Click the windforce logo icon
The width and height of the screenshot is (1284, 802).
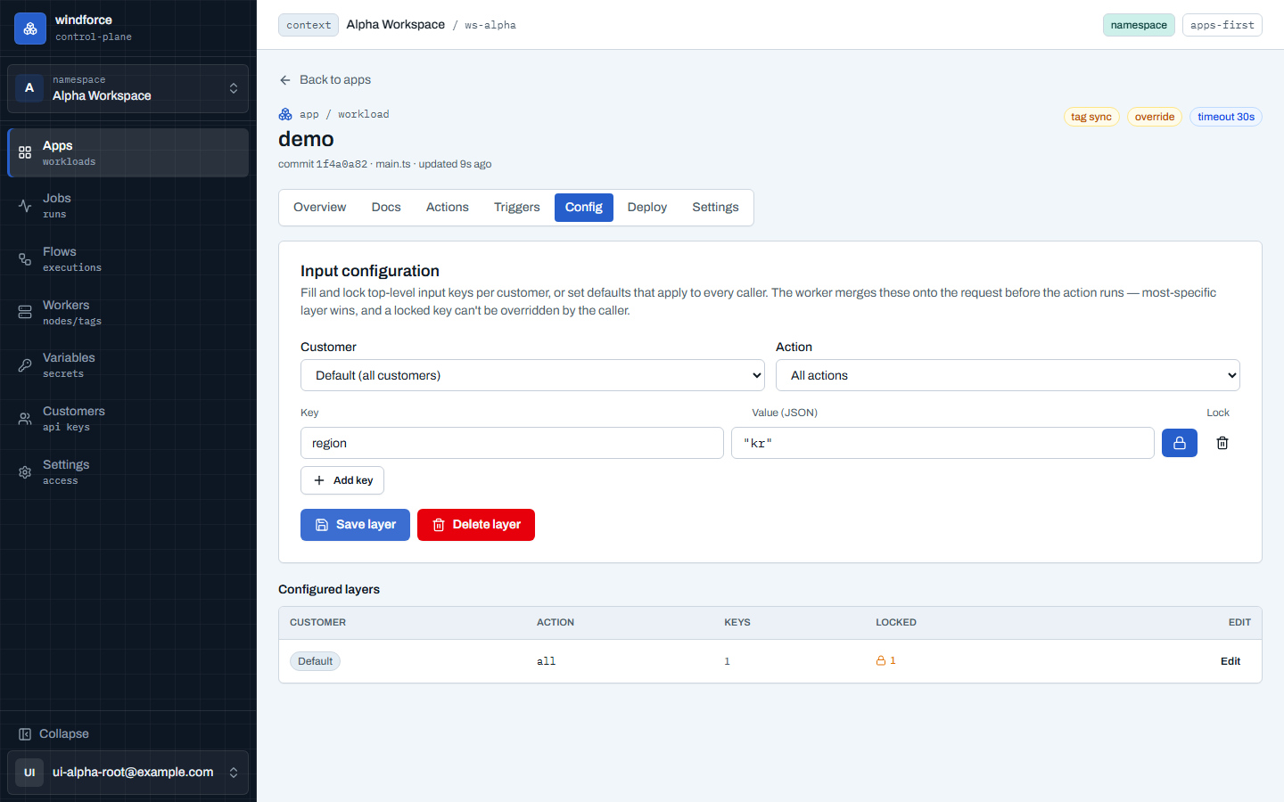pyautogui.click(x=30, y=29)
